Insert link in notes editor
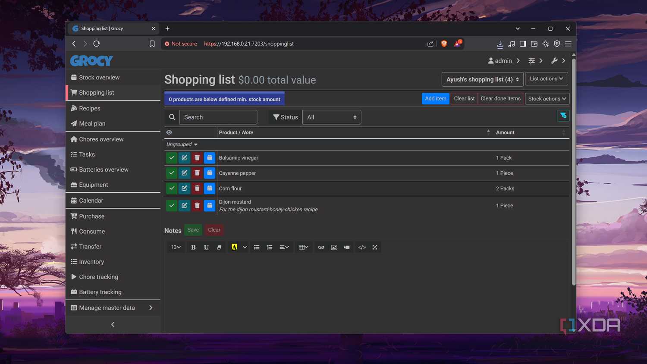 [321, 247]
